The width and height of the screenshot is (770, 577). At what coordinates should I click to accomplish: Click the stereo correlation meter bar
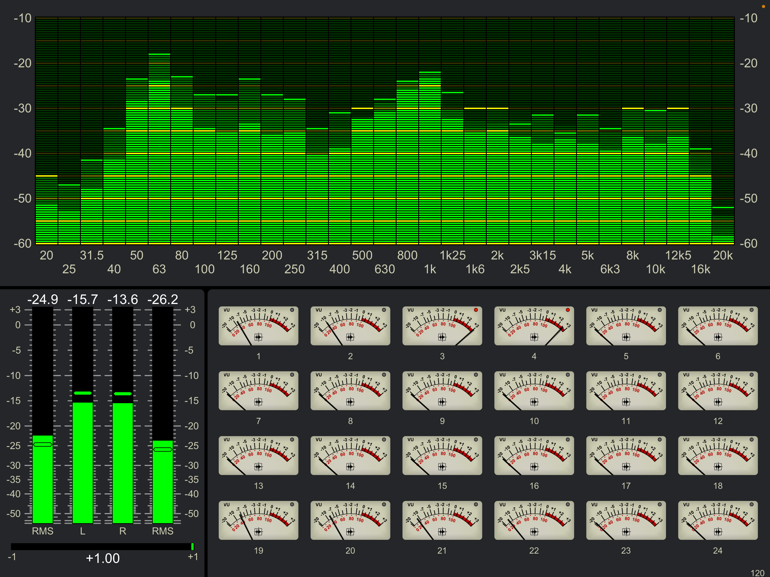(103, 547)
